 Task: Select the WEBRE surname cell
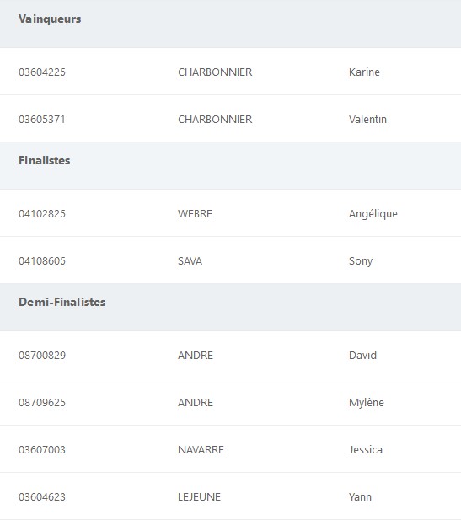[195, 213]
